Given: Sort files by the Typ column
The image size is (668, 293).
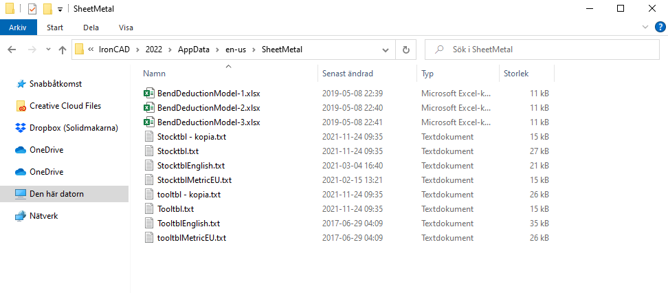Looking at the screenshot, I should (427, 74).
